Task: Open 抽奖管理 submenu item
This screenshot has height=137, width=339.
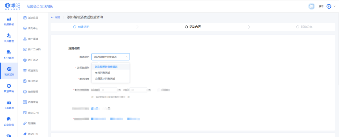Action: (33, 92)
